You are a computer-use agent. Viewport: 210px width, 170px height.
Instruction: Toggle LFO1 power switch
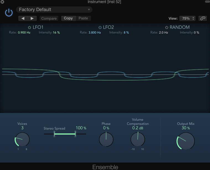pyautogui.click(x=29, y=27)
